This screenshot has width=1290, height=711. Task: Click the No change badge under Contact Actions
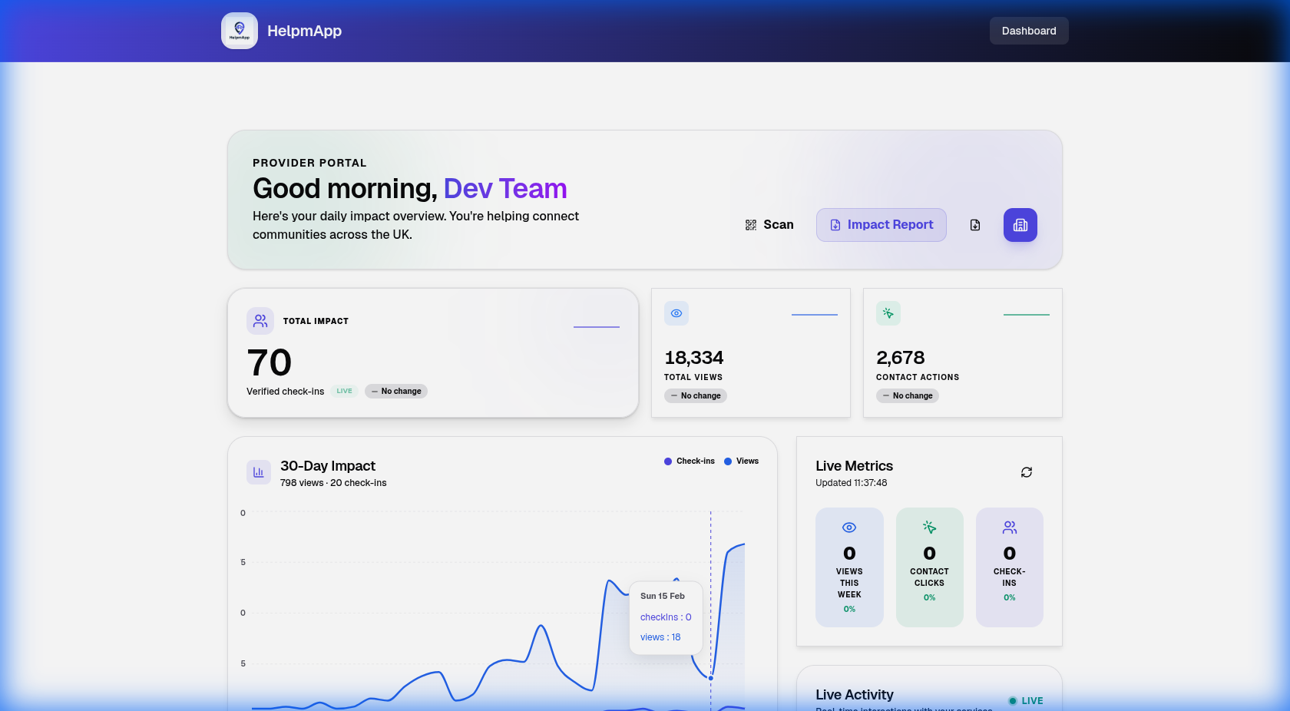click(x=907, y=395)
